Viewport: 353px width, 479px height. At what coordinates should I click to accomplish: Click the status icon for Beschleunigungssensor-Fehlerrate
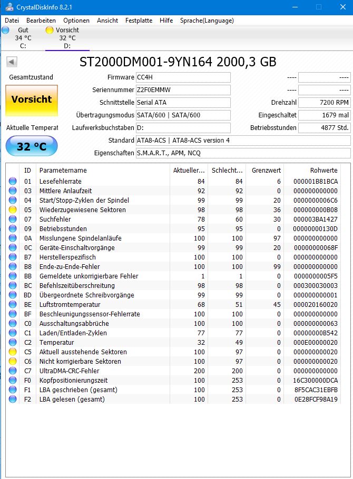click(x=13, y=314)
